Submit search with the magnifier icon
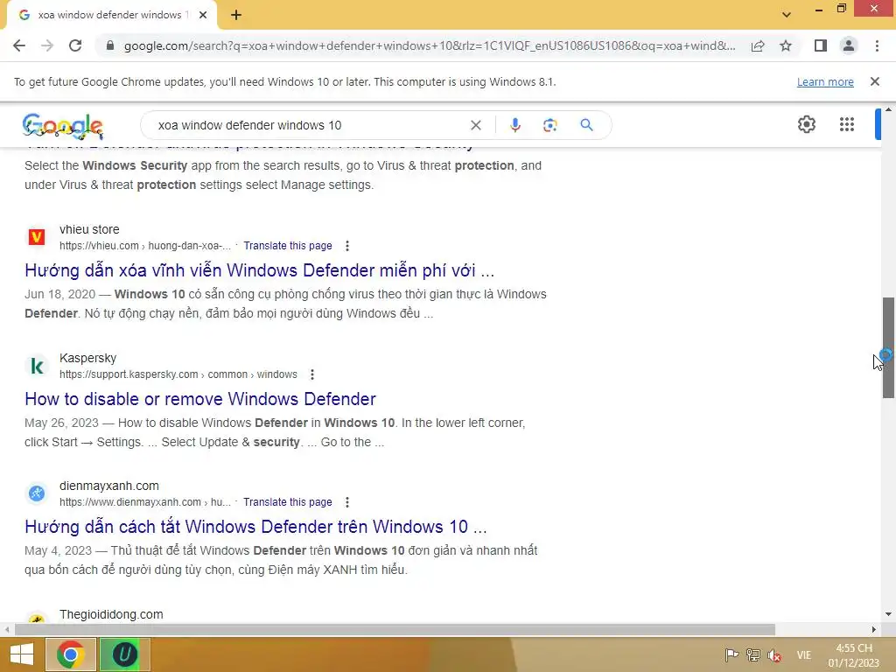Viewport: 896px width, 672px height. point(586,125)
